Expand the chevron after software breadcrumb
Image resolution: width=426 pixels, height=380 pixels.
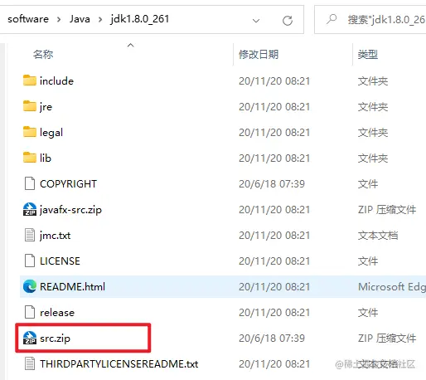[x=59, y=20]
